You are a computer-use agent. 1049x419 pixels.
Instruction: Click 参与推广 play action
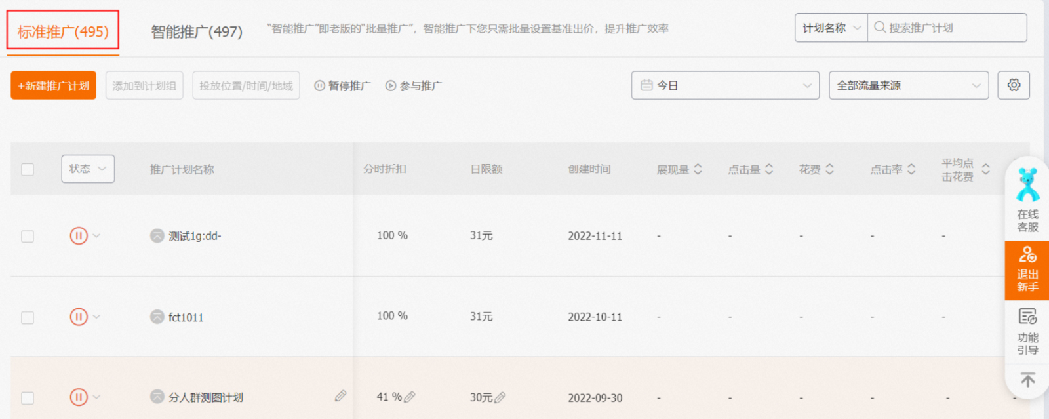(414, 86)
